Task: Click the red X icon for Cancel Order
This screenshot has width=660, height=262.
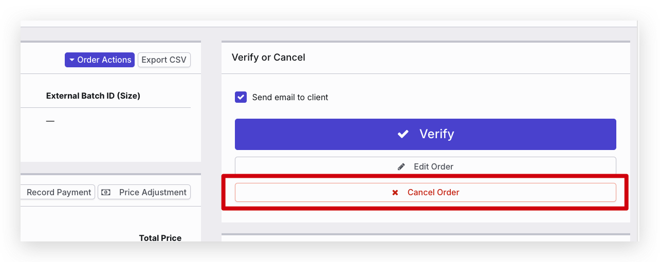Action: click(395, 193)
